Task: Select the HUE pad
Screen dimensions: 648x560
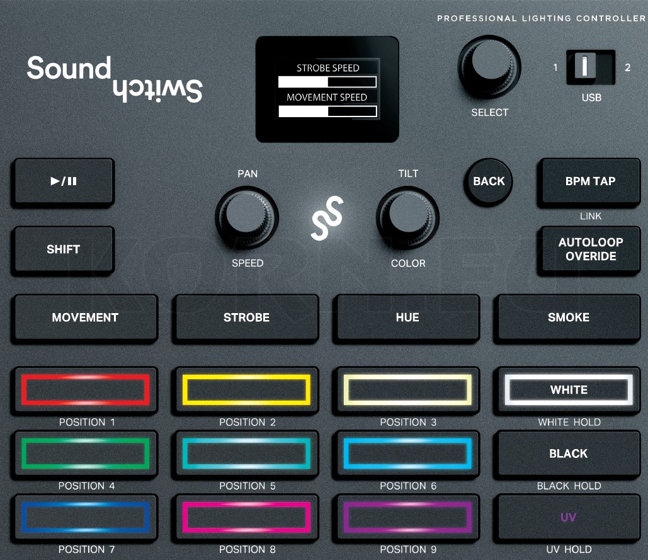Action: tap(406, 317)
